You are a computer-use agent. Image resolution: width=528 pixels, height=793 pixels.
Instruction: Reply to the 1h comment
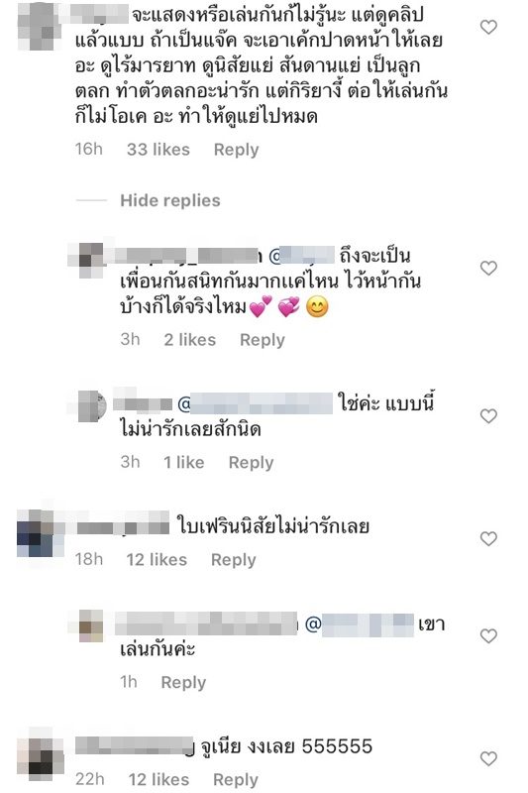[183, 682]
